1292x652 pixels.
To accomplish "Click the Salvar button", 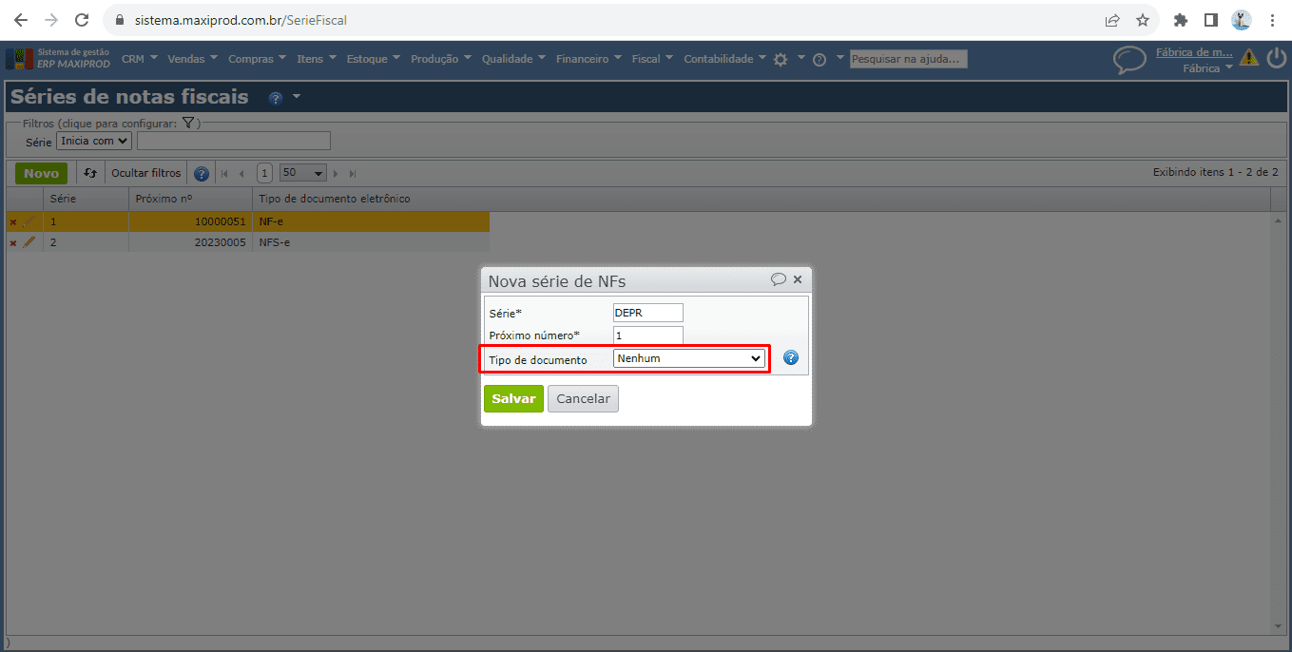I will [x=513, y=398].
